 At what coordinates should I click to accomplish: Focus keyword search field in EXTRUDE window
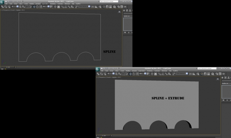[x=207, y=68]
